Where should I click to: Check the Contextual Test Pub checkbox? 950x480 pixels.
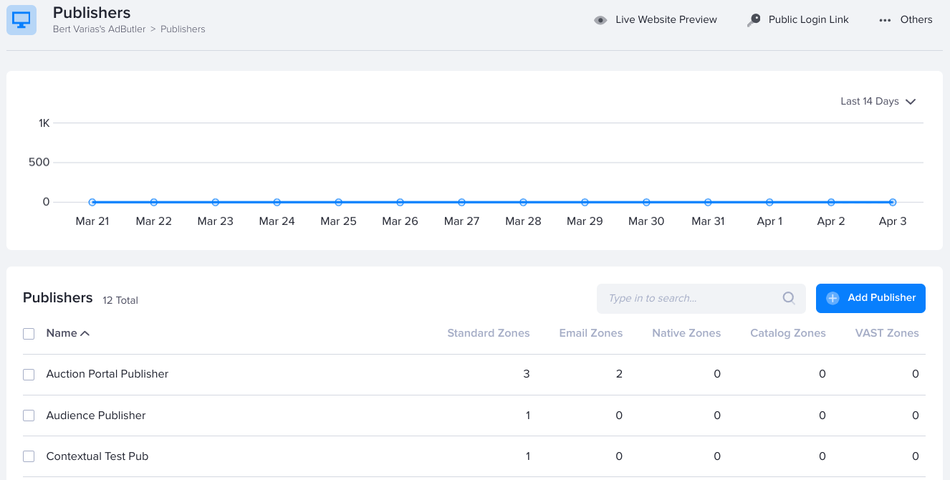[x=29, y=456]
